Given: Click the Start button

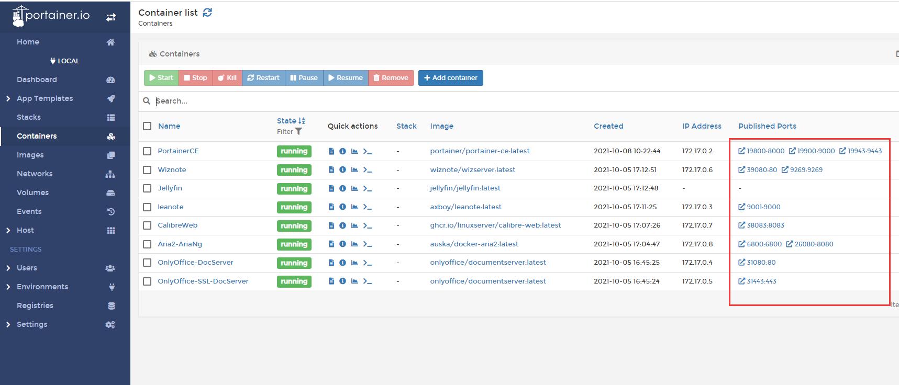Looking at the screenshot, I should point(161,78).
